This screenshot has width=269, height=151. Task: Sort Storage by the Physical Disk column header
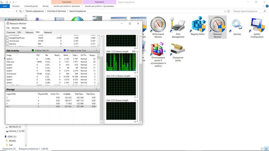(x=43, y=94)
